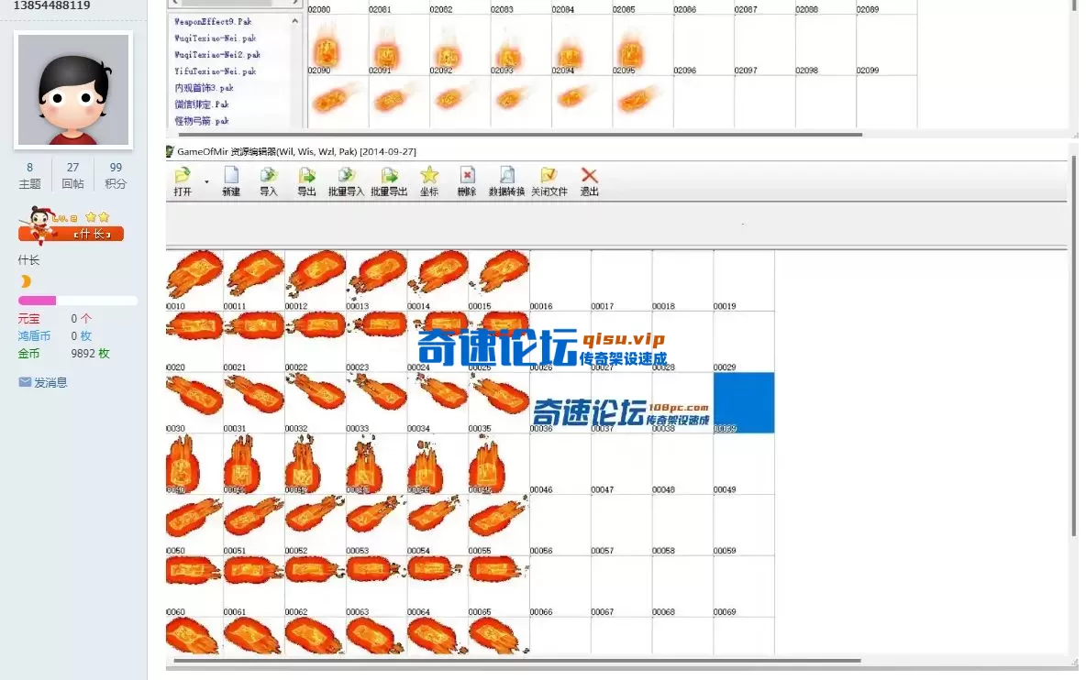Open data conversion using 数据转换 icon
Image resolution: width=1086 pixels, height=680 pixels.
pyautogui.click(x=505, y=180)
